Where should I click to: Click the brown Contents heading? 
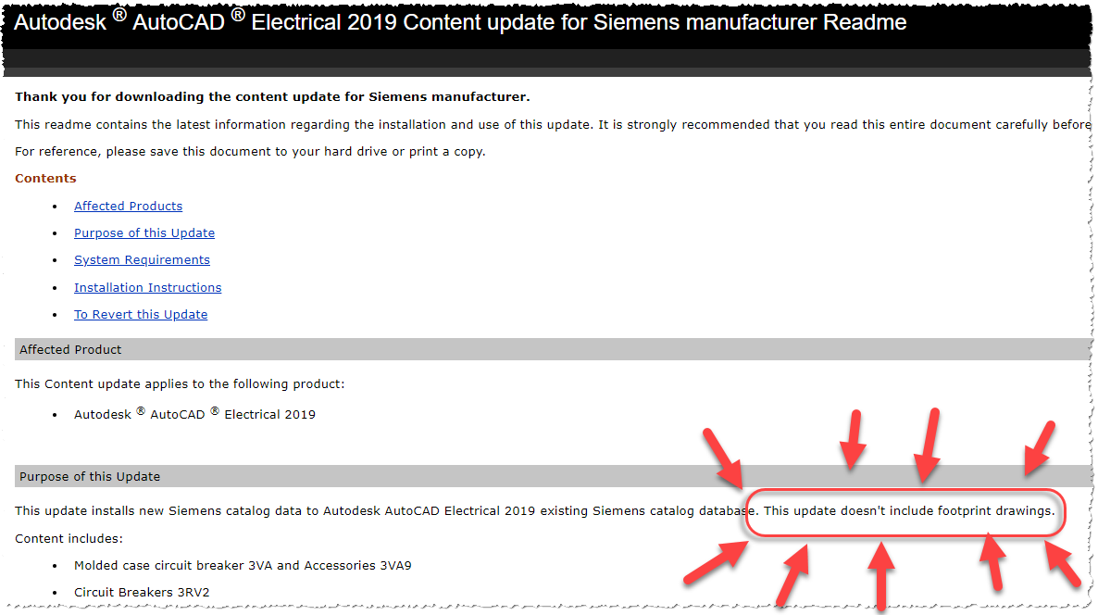tap(45, 179)
